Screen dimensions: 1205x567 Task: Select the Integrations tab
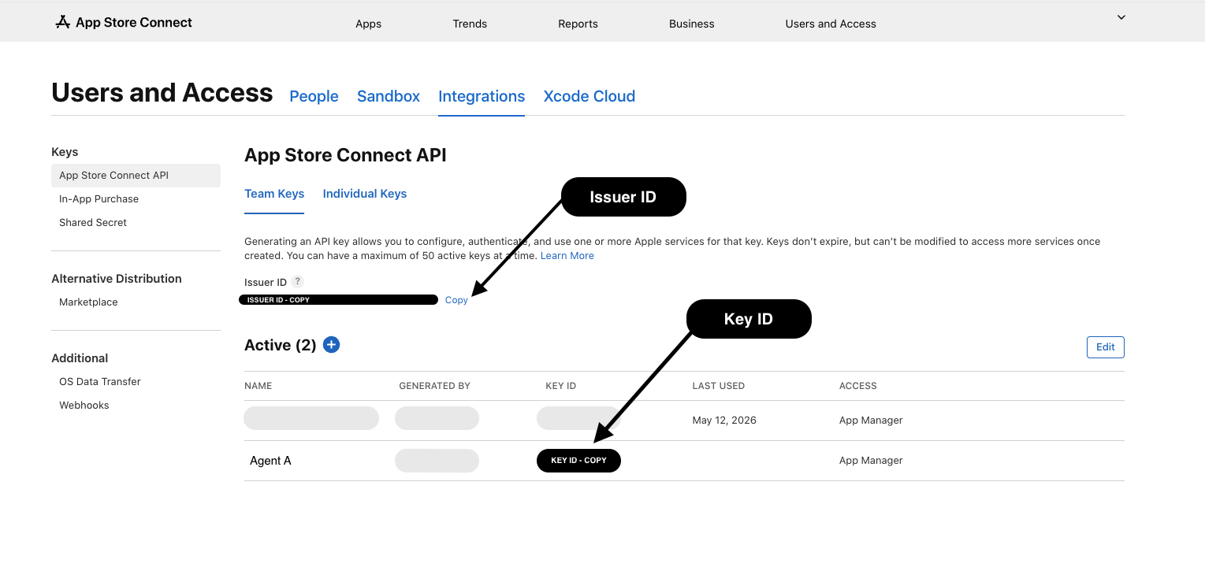click(x=482, y=96)
